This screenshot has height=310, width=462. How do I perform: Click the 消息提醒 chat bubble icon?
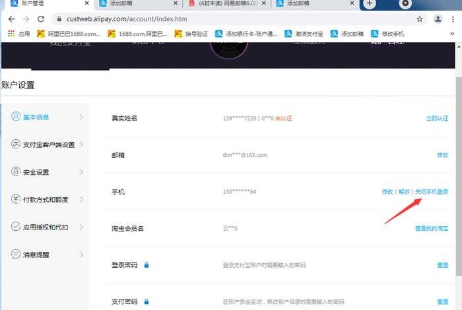16,254
